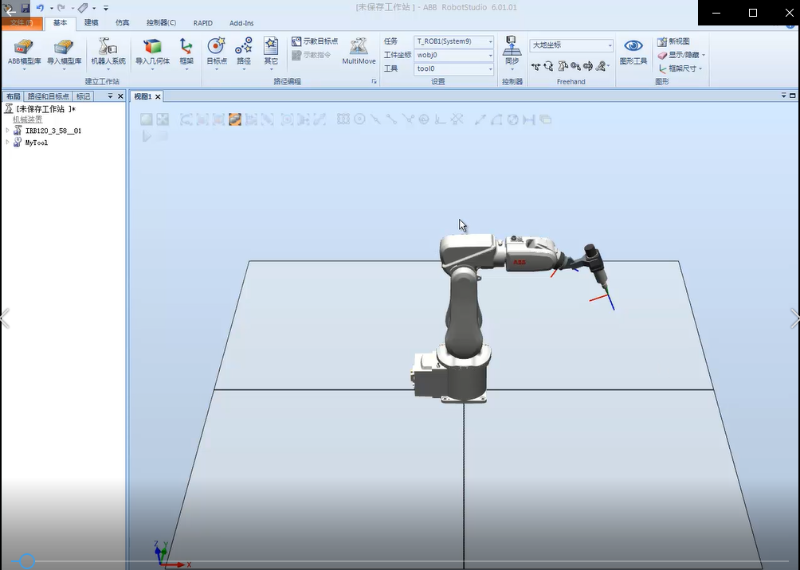Click the undo arrow icon
800x570 pixels.
tap(41, 8)
